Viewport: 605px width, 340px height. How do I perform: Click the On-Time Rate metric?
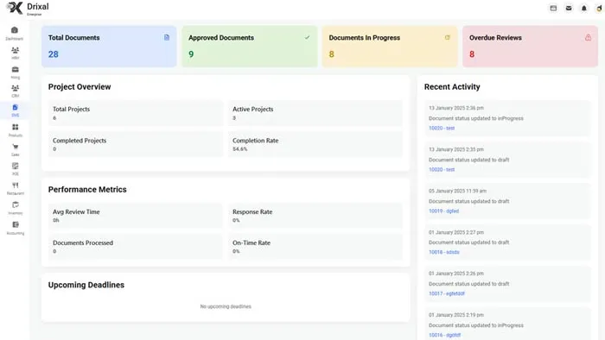click(x=315, y=247)
